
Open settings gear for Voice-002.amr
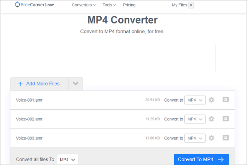(211, 119)
